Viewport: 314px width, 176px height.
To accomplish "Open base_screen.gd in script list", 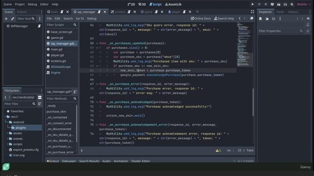I will tap(61, 32).
